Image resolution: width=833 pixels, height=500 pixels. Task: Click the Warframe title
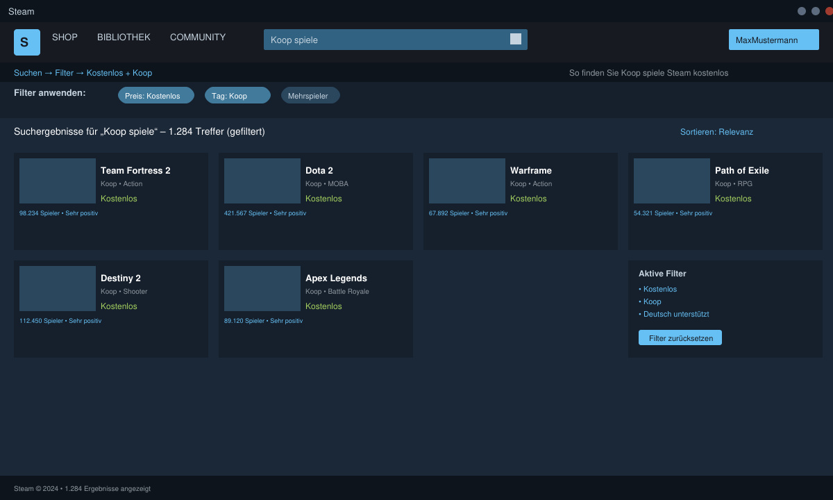[x=531, y=171]
